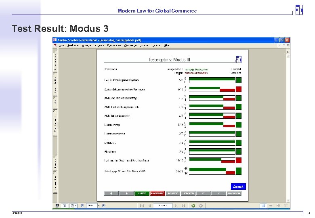Open the Bearbeiten menu
Viewport: 315px width, 218px height.
tap(73, 45)
